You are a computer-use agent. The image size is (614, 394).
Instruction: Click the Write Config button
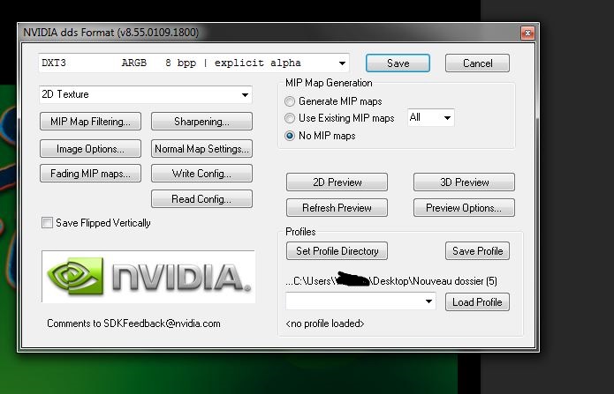[x=201, y=174]
